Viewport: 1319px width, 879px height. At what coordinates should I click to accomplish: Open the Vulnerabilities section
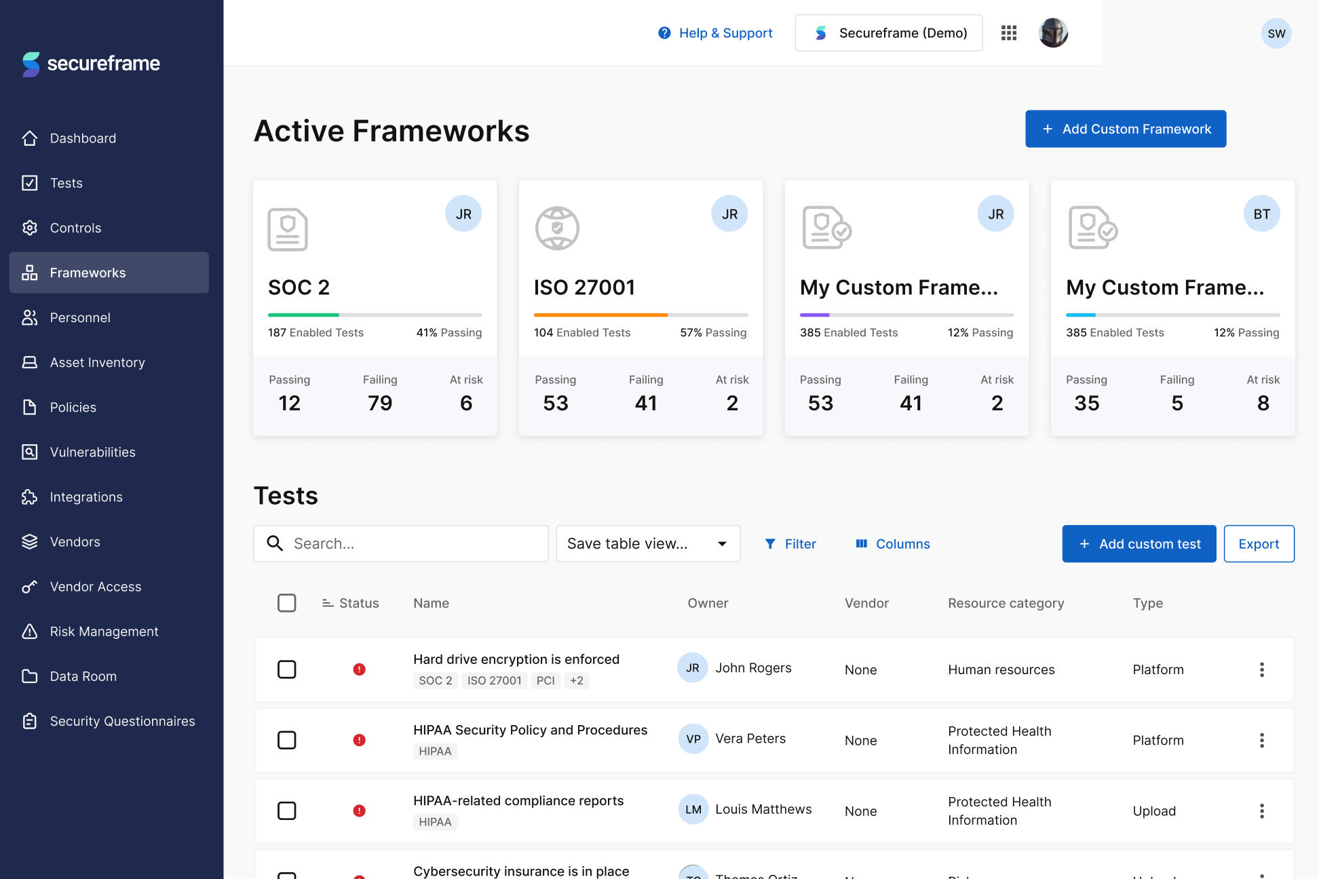(93, 452)
